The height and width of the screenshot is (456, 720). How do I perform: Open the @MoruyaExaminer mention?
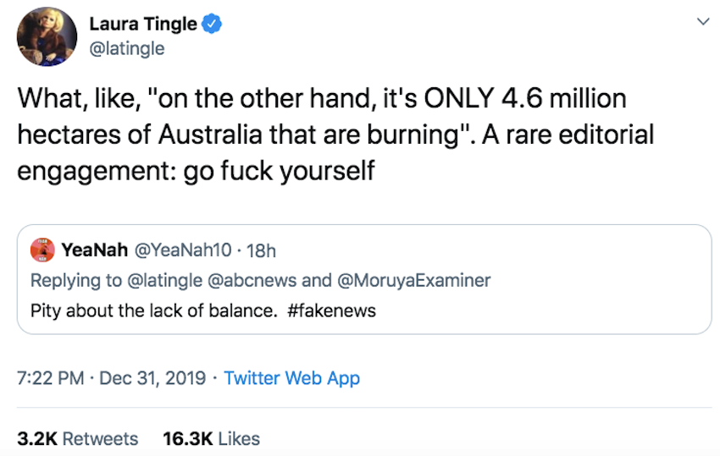pyautogui.click(x=416, y=280)
